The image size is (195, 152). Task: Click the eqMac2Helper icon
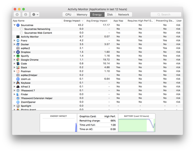tap(18, 75)
